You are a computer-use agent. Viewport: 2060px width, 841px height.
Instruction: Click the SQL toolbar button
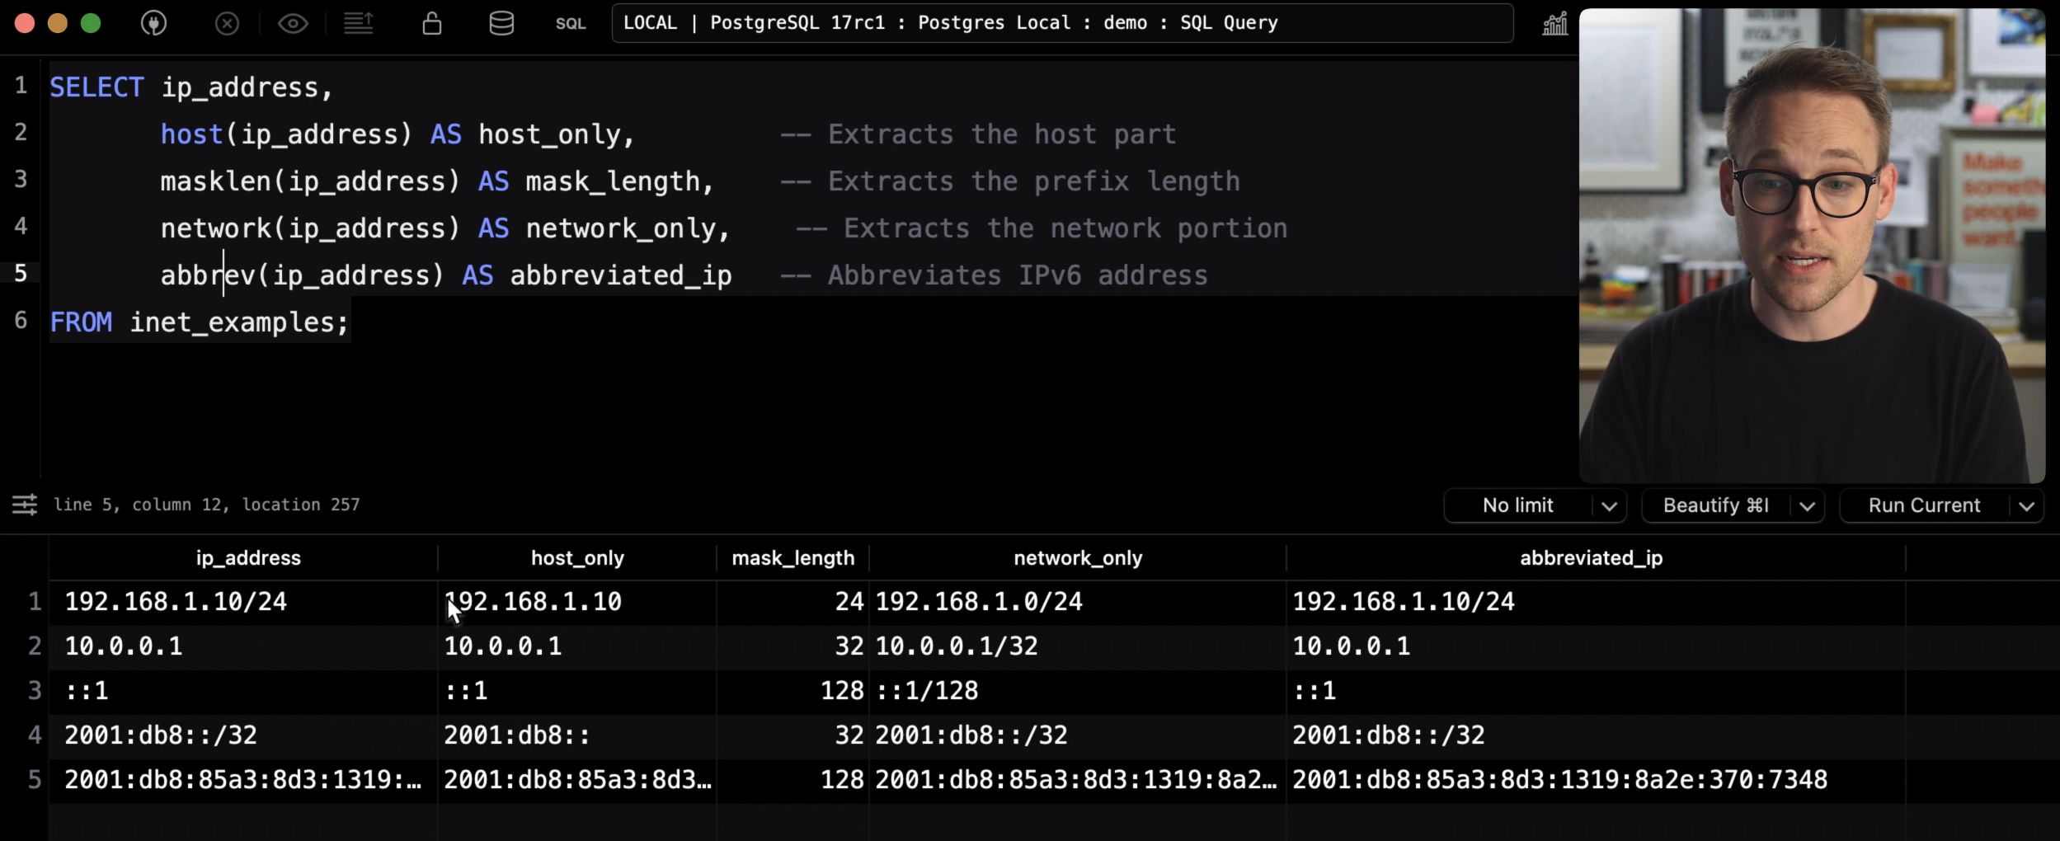coord(570,23)
